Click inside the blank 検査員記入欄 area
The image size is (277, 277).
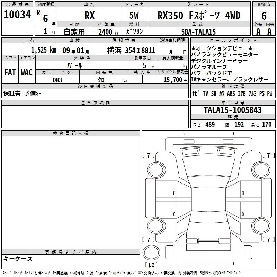coord(71,190)
